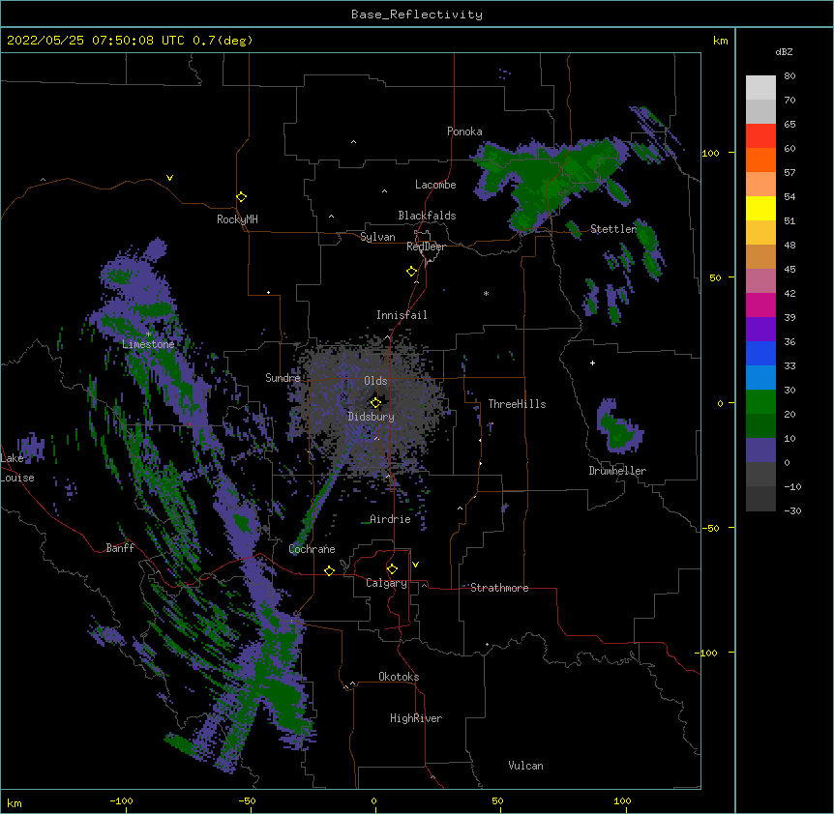
Task: Click the yellow v marker east of Calgary's diamond
Action: pos(415,565)
